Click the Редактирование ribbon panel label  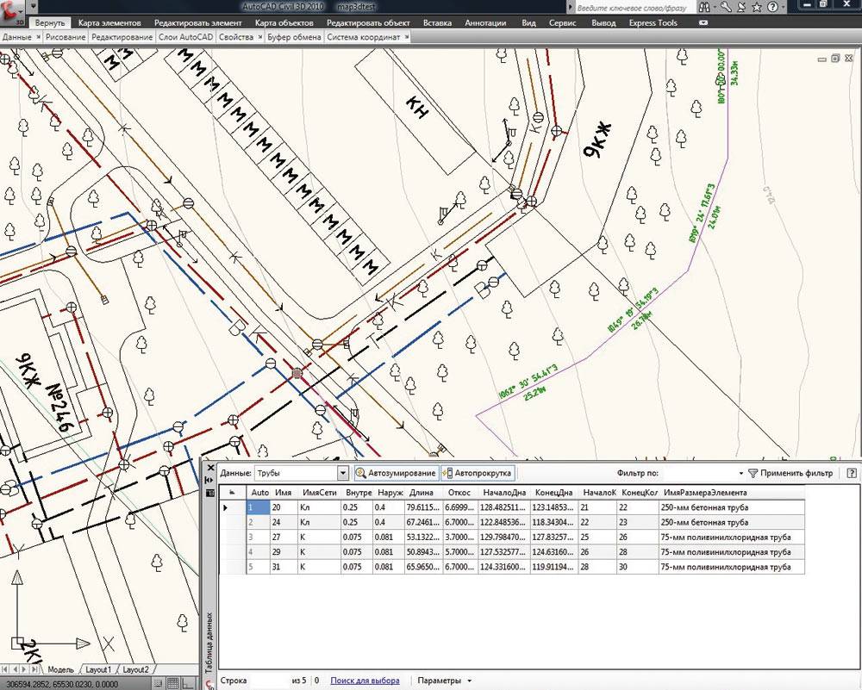(x=122, y=37)
